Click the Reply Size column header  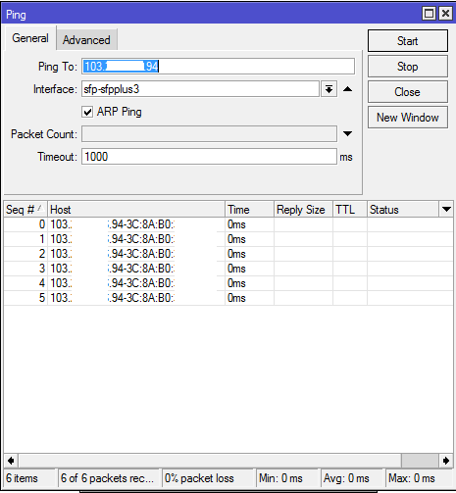coord(303,210)
